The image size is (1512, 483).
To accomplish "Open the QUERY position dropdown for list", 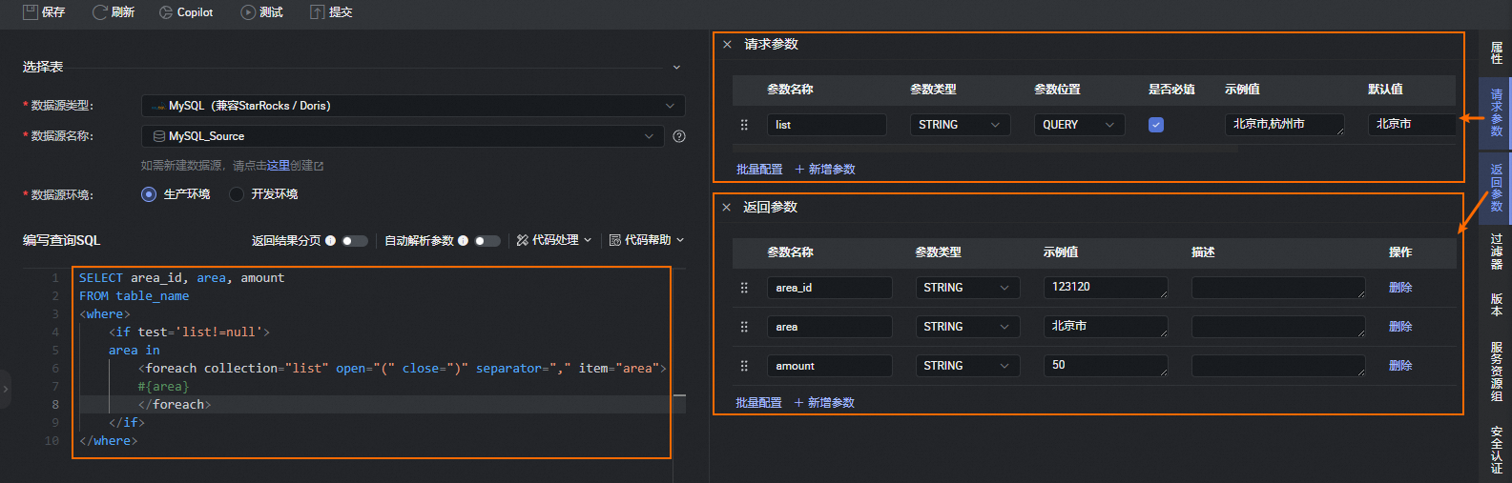I will pos(1080,125).
